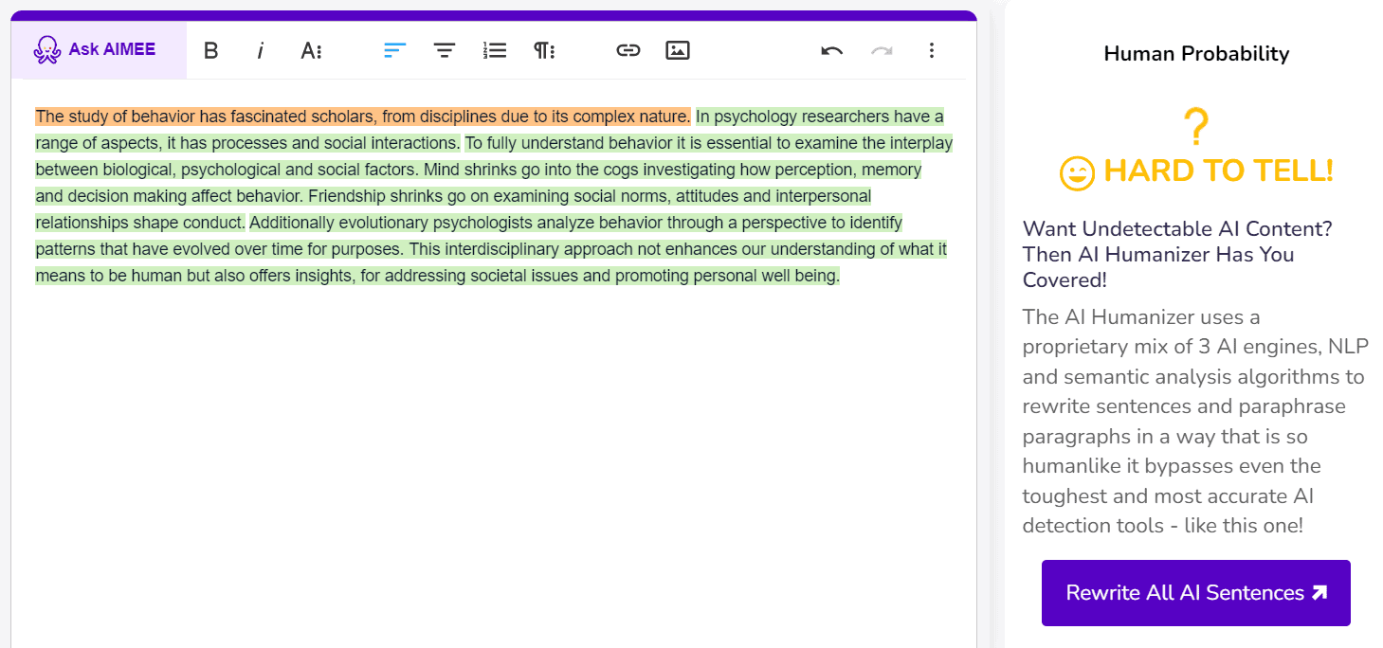Click the 'HARD TO TELL!' result label
Viewport: 1383px width, 648px height.
tap(1219, 171)
